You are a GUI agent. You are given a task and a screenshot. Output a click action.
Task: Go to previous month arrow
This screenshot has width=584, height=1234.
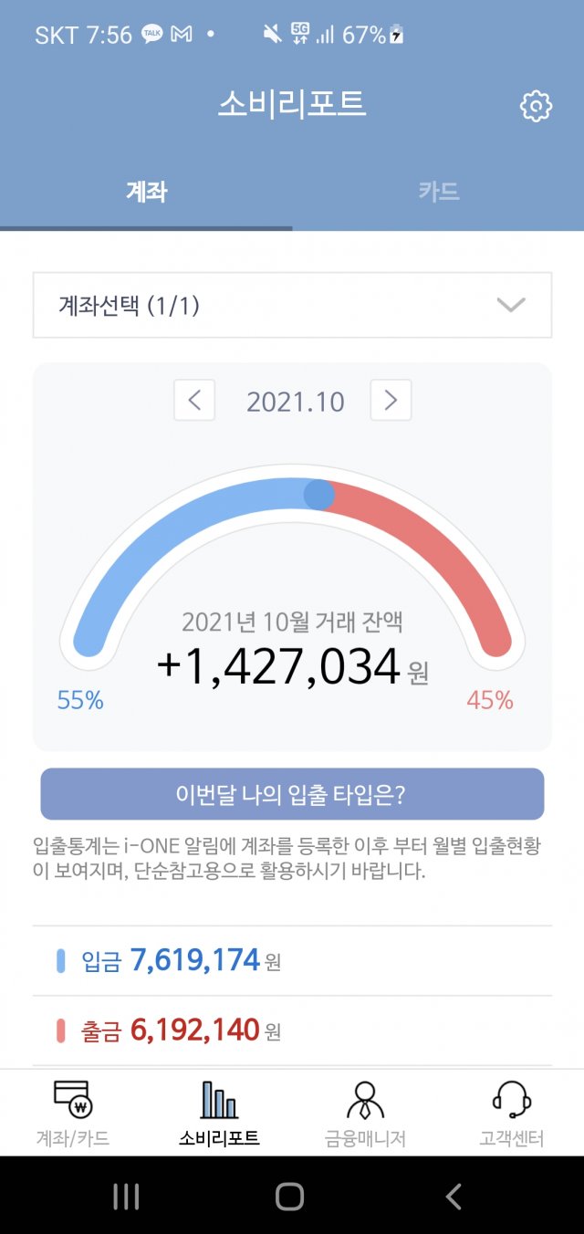[x=194, y=400]
